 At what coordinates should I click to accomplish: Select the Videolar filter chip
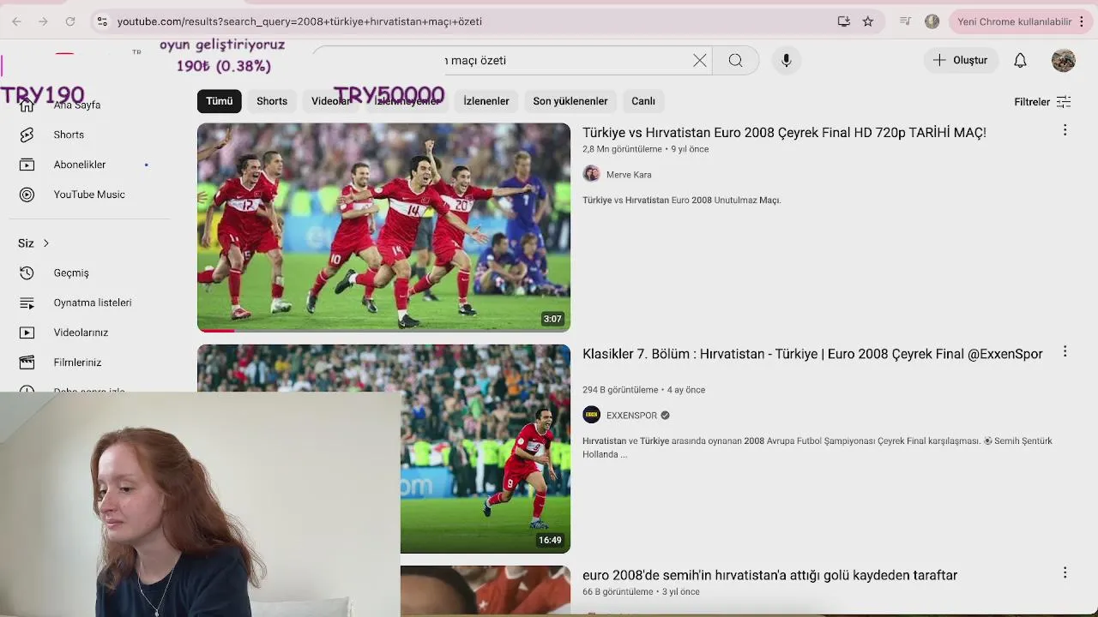point(331,101)
